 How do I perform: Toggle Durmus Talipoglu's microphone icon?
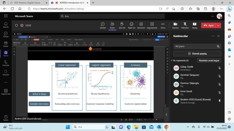tap(219, 84)
